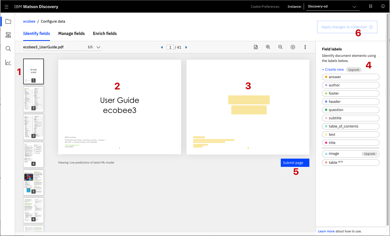This screenshot has width=390, height=236.
Task: Open Cookie Preferences
Action: [x=265, y=7]
